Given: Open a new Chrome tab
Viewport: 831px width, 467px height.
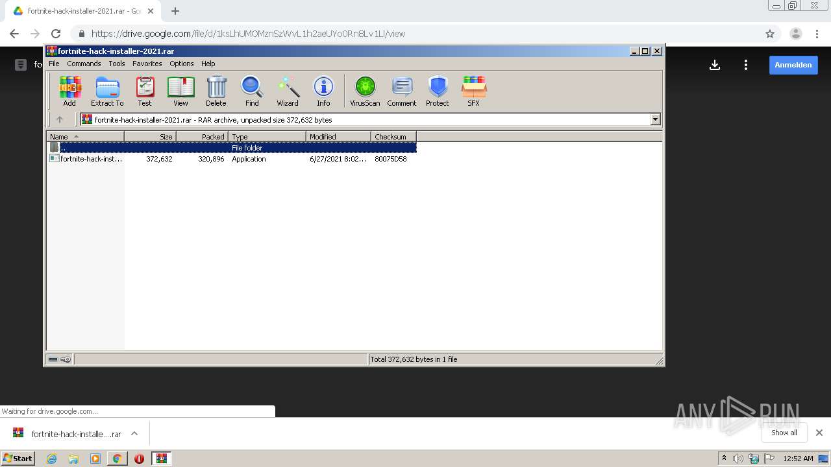Looking at the screenshot, I should coord(175,11).
